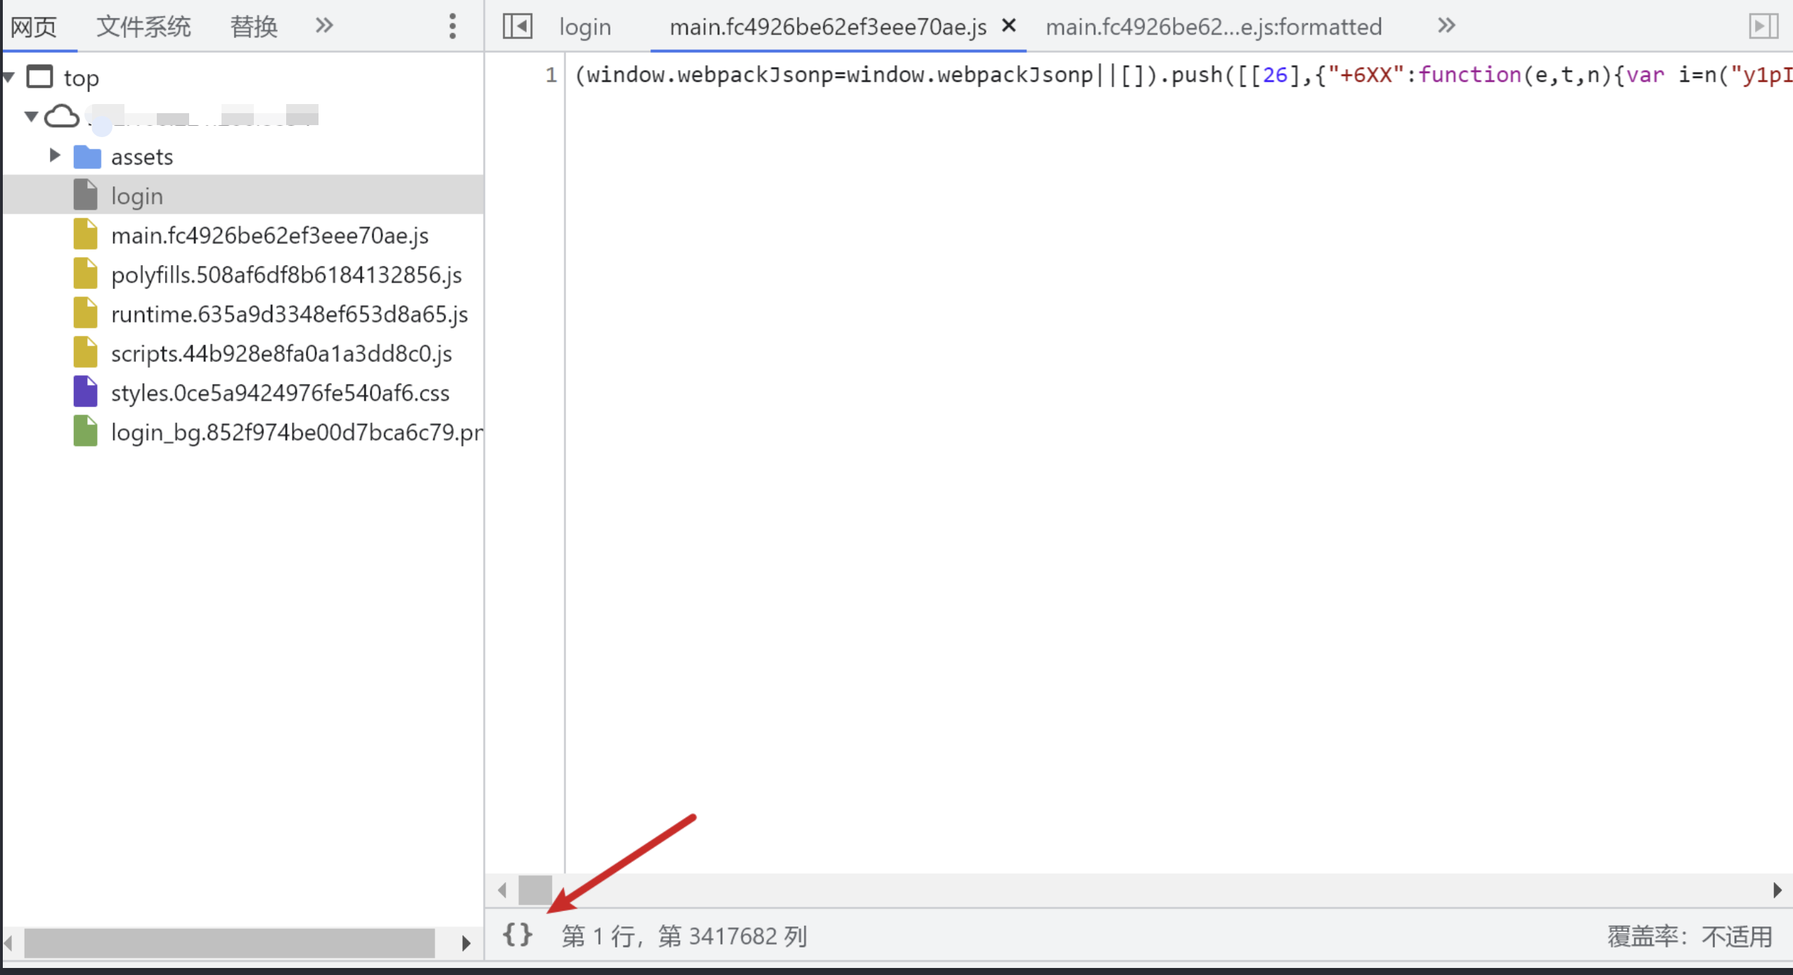Click the login_bg image file icon
This screenshot has width=1793, height=975.
[x=86, y=432]
